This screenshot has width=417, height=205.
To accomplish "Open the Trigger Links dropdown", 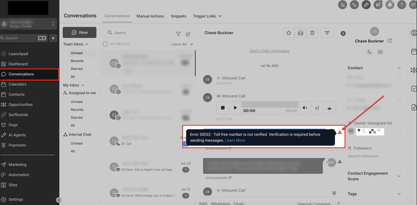I will point(207,16).
